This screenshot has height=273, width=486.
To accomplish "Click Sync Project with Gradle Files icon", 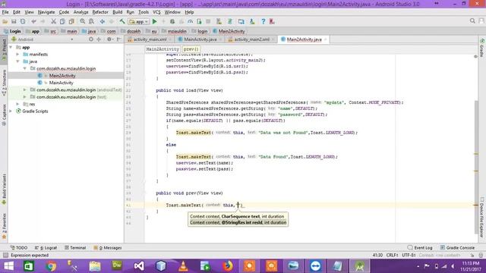I will (x=230, y=21).
